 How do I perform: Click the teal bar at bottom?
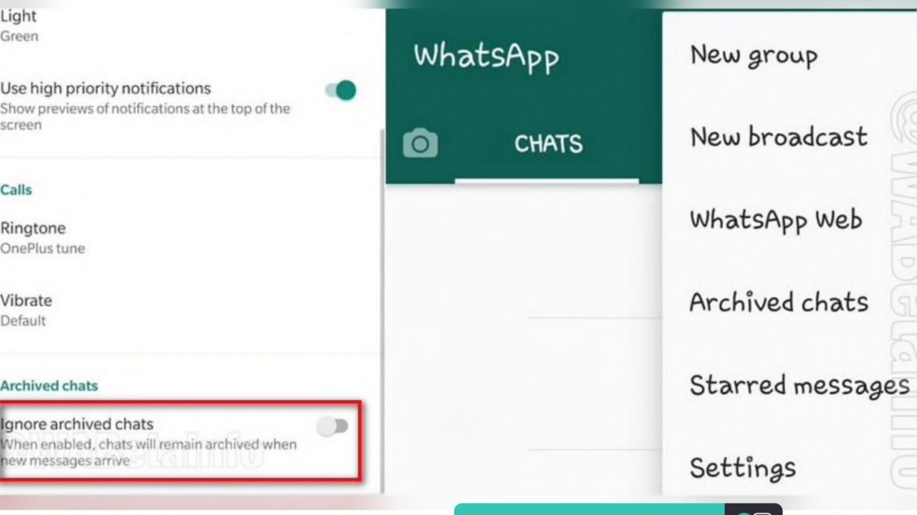point(590,509)
